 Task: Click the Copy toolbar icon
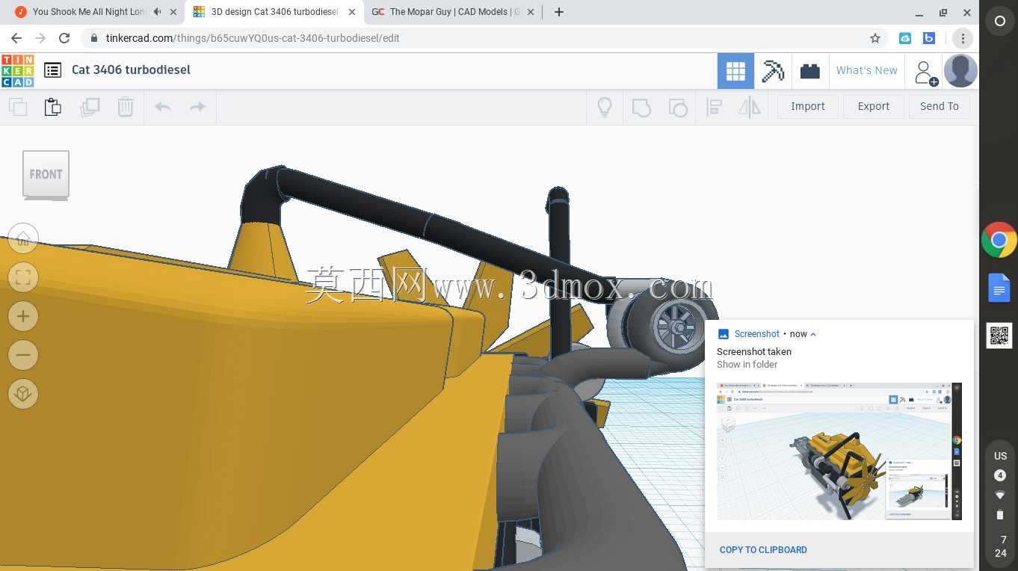[x=18, y=107]
